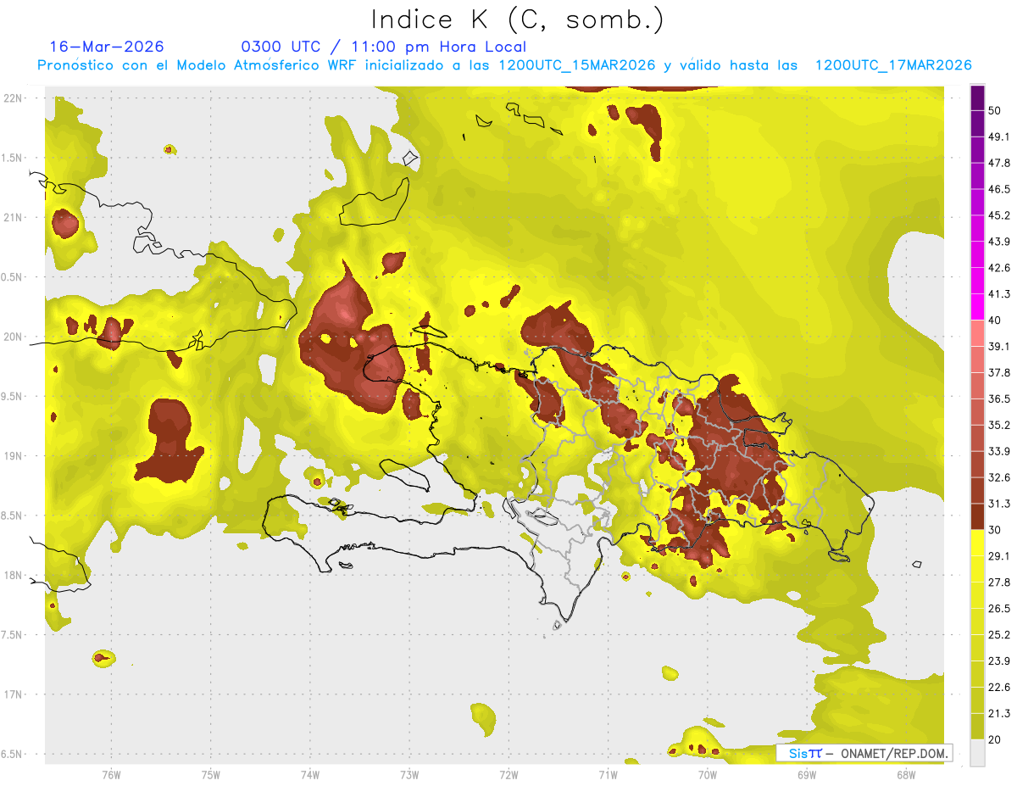Image resolution: width=1017 pixels, height=786 pixels.
Task: Click the '32.6' value on the color scale
Action: [x=999, y=477]
